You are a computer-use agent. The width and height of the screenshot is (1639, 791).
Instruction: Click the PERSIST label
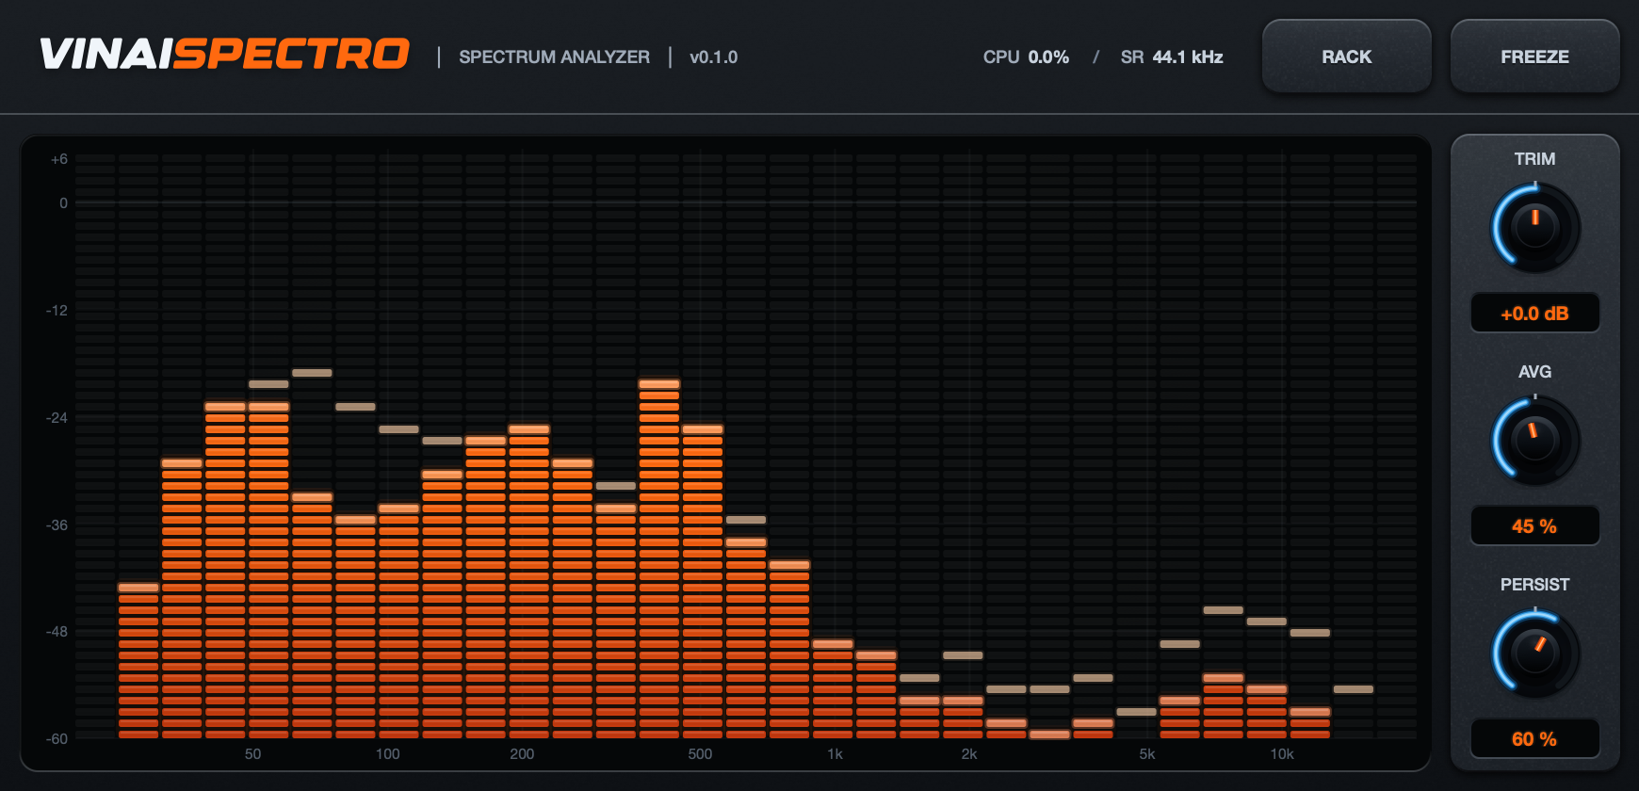(x=1534, y=585)
